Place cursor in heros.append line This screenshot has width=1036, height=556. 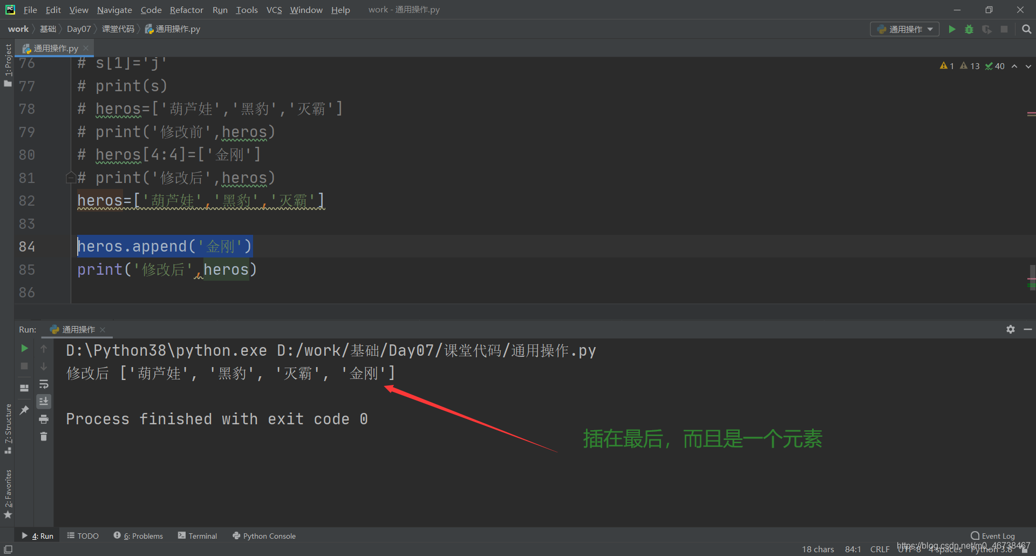pos(165,247)
